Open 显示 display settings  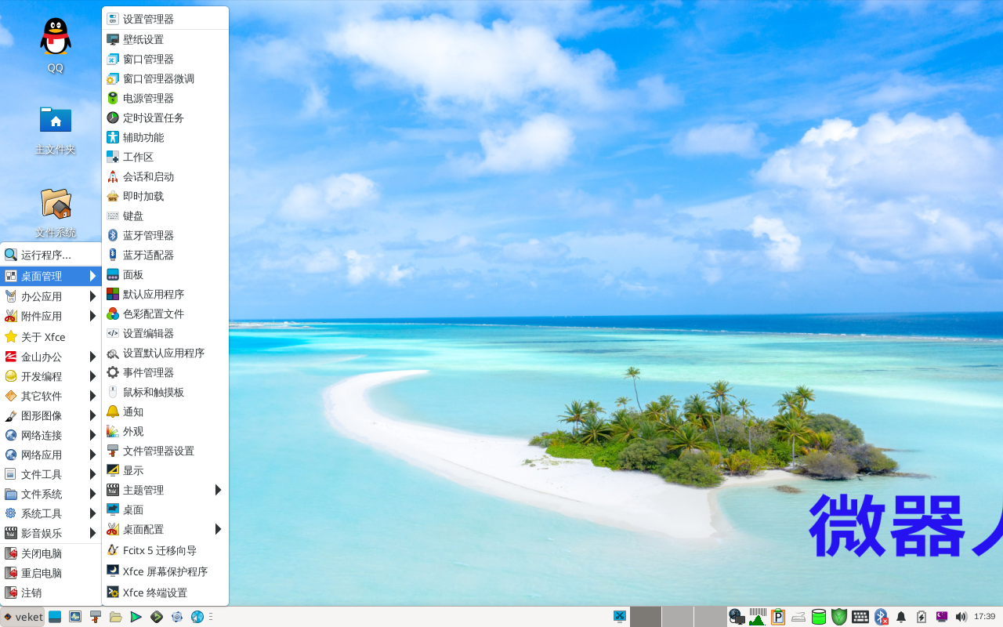click(165, 470)
